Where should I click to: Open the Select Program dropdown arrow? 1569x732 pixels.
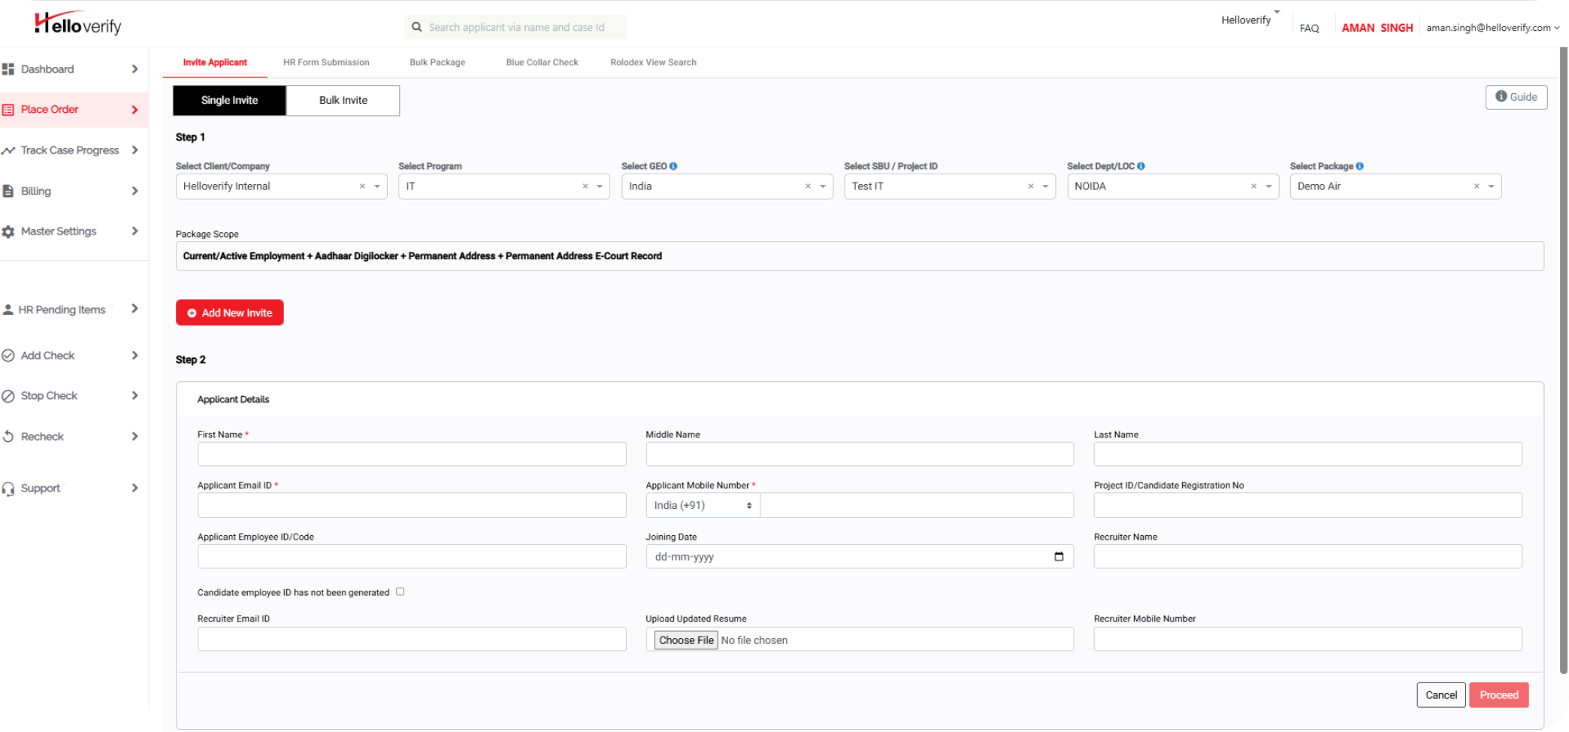click(x=600, y=186)
